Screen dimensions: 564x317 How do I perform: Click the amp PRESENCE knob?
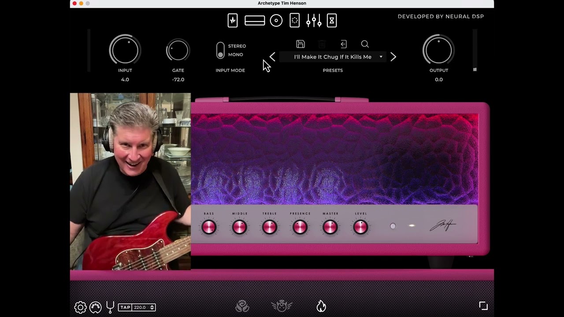point(300,227)
